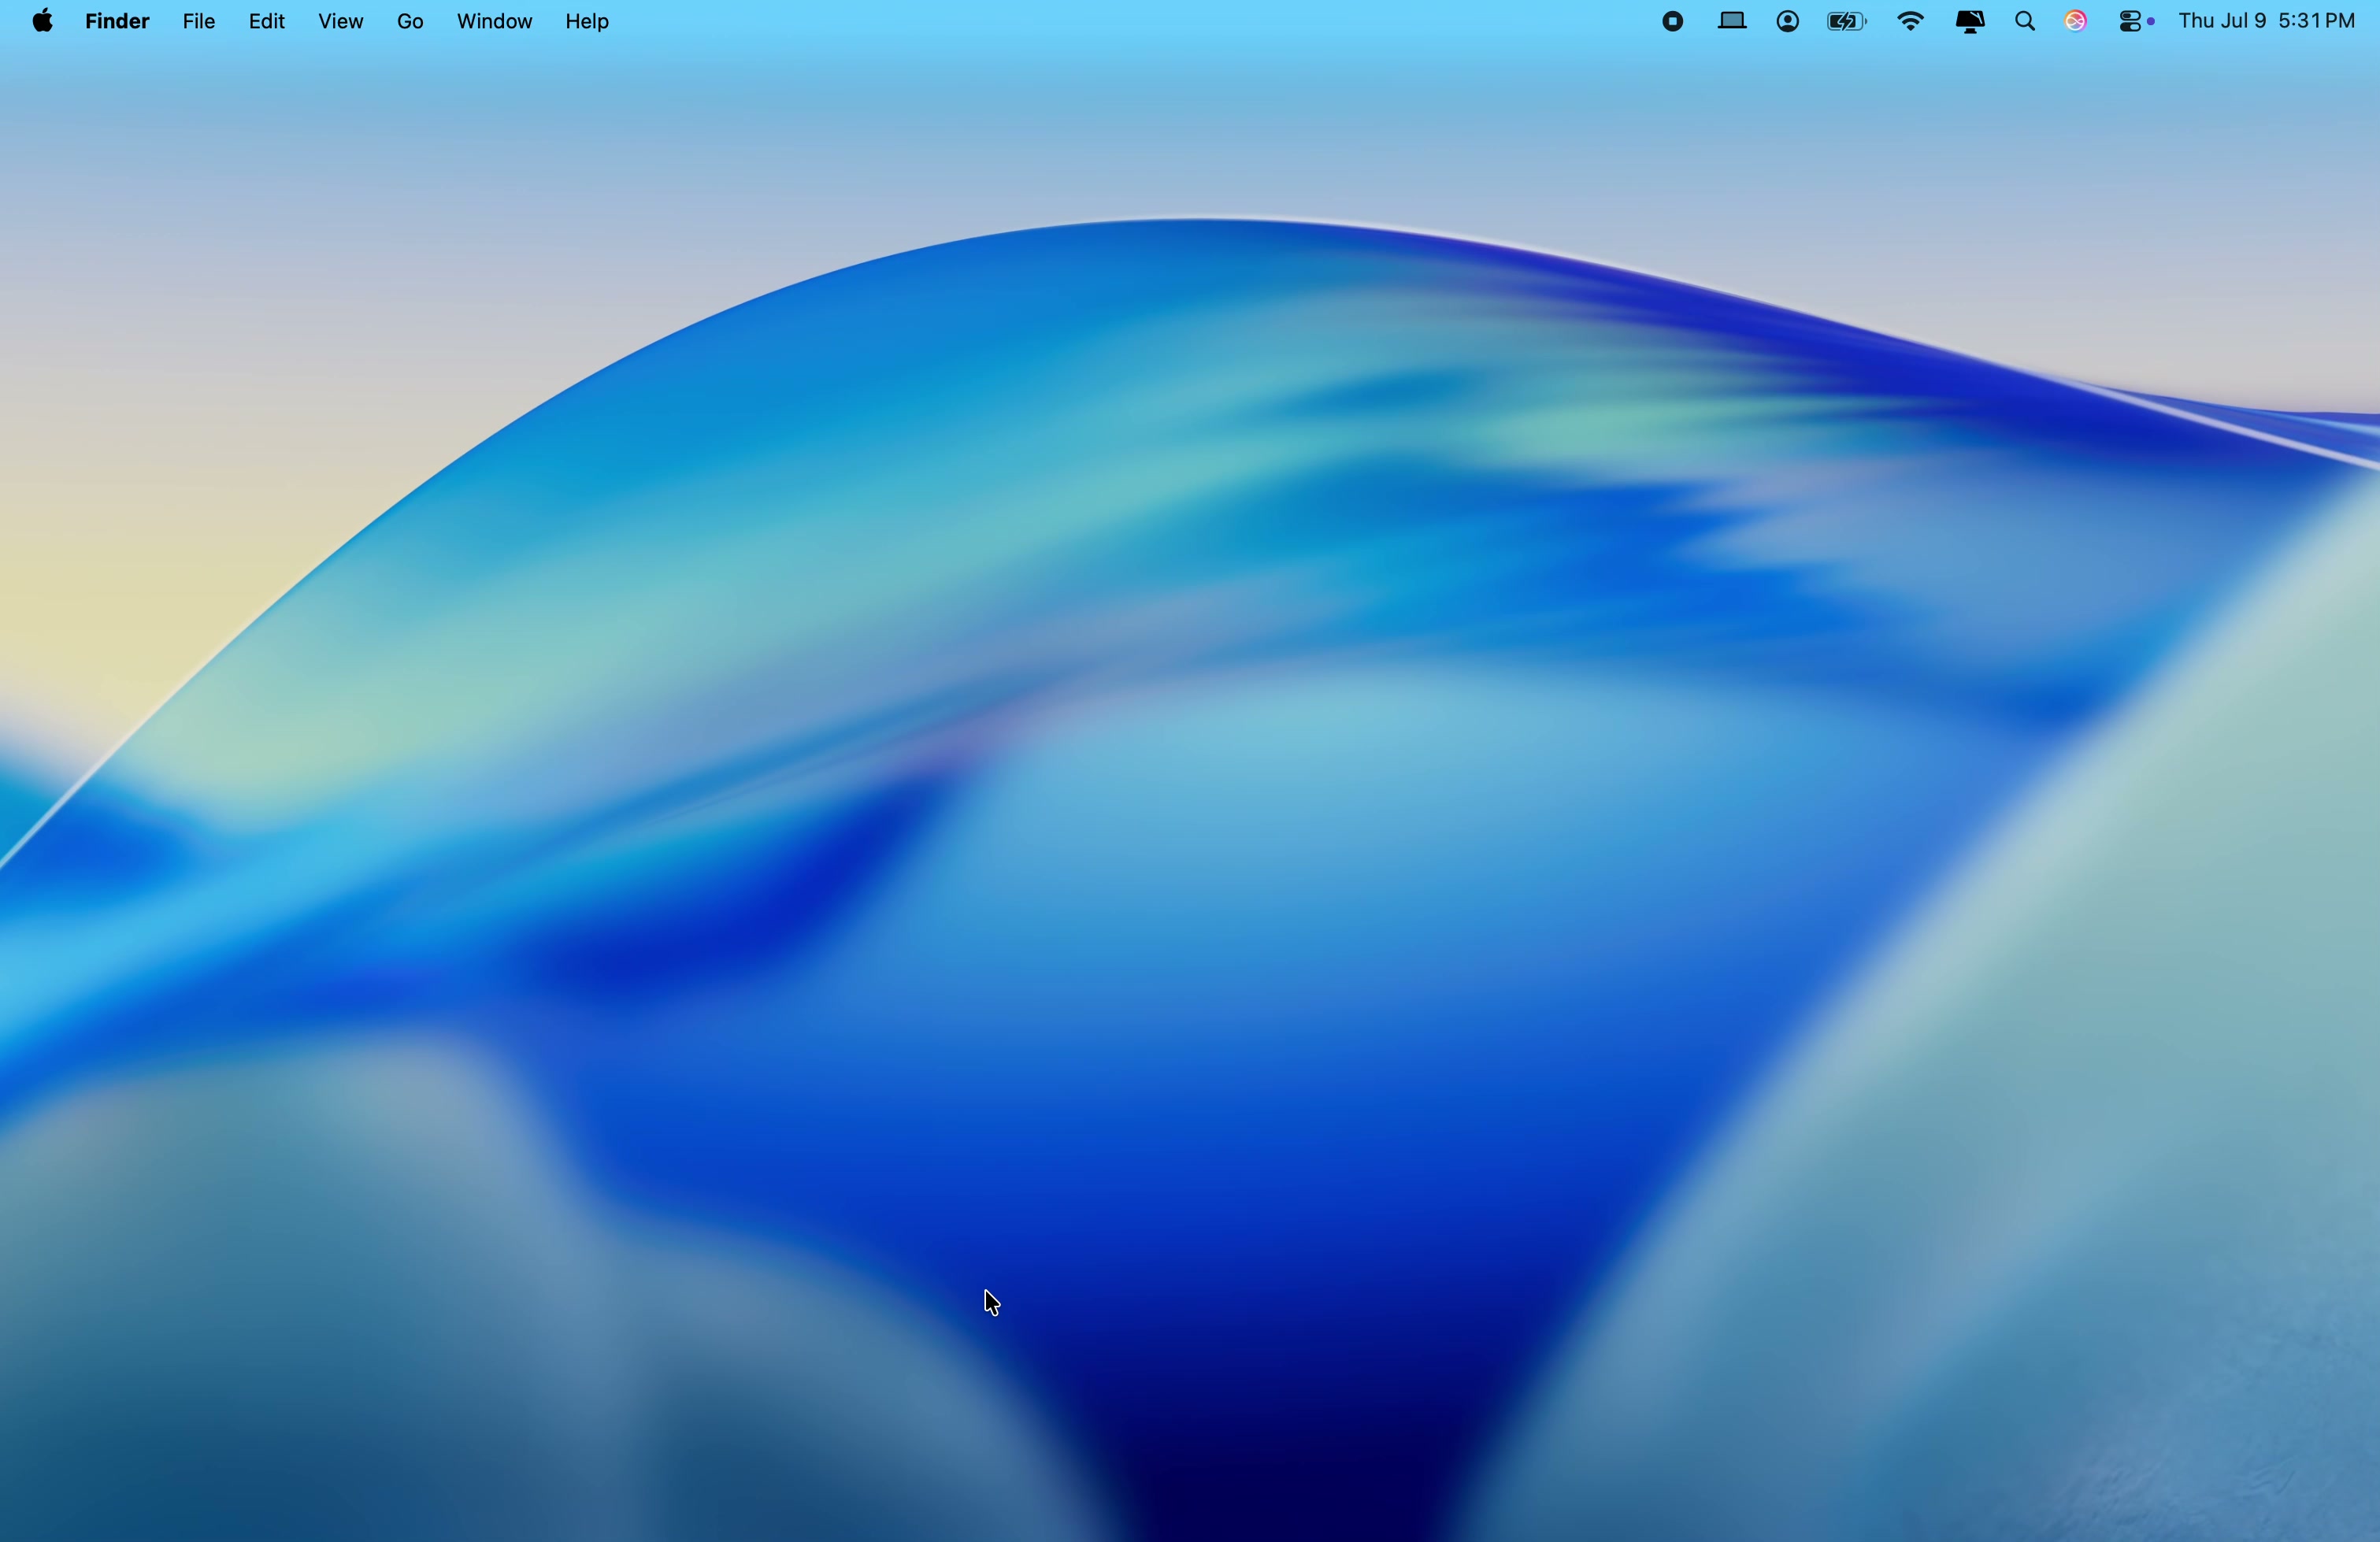Image resolution: width=2380 pixels, height=1542 pixels.
Task: Open the Window menu
Action: 494,21
